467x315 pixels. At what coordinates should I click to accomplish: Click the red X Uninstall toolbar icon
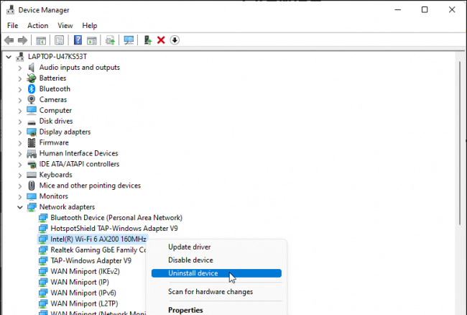[x=161, y=40]
